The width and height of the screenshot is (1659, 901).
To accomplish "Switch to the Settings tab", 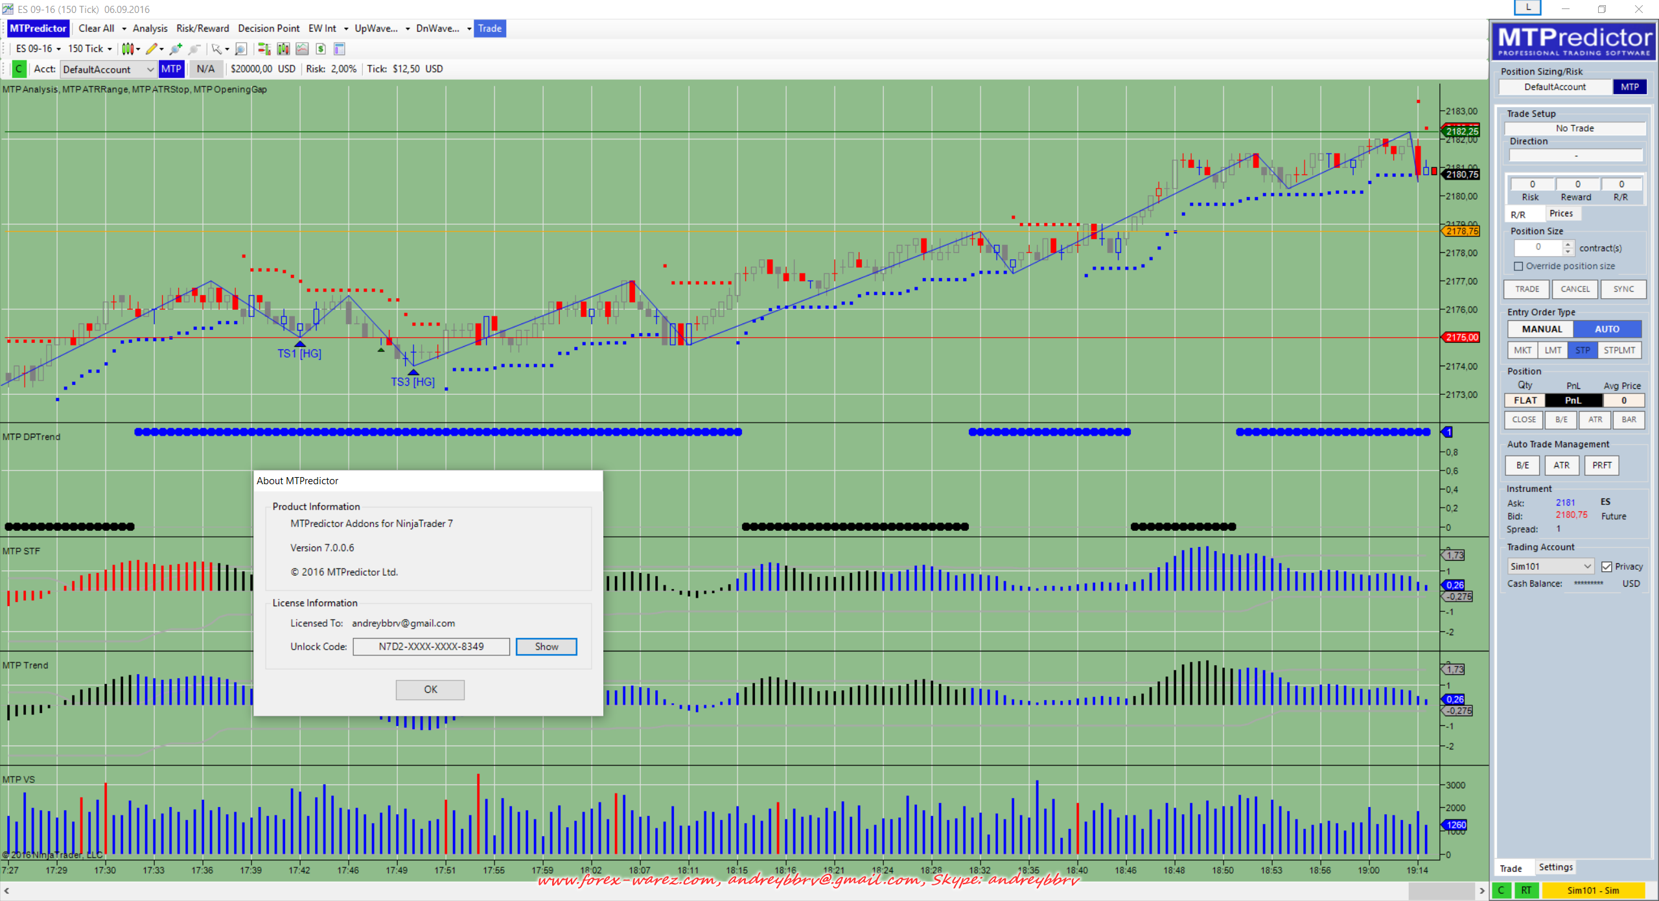I will pyautogui.click(x=1555, y=867).
